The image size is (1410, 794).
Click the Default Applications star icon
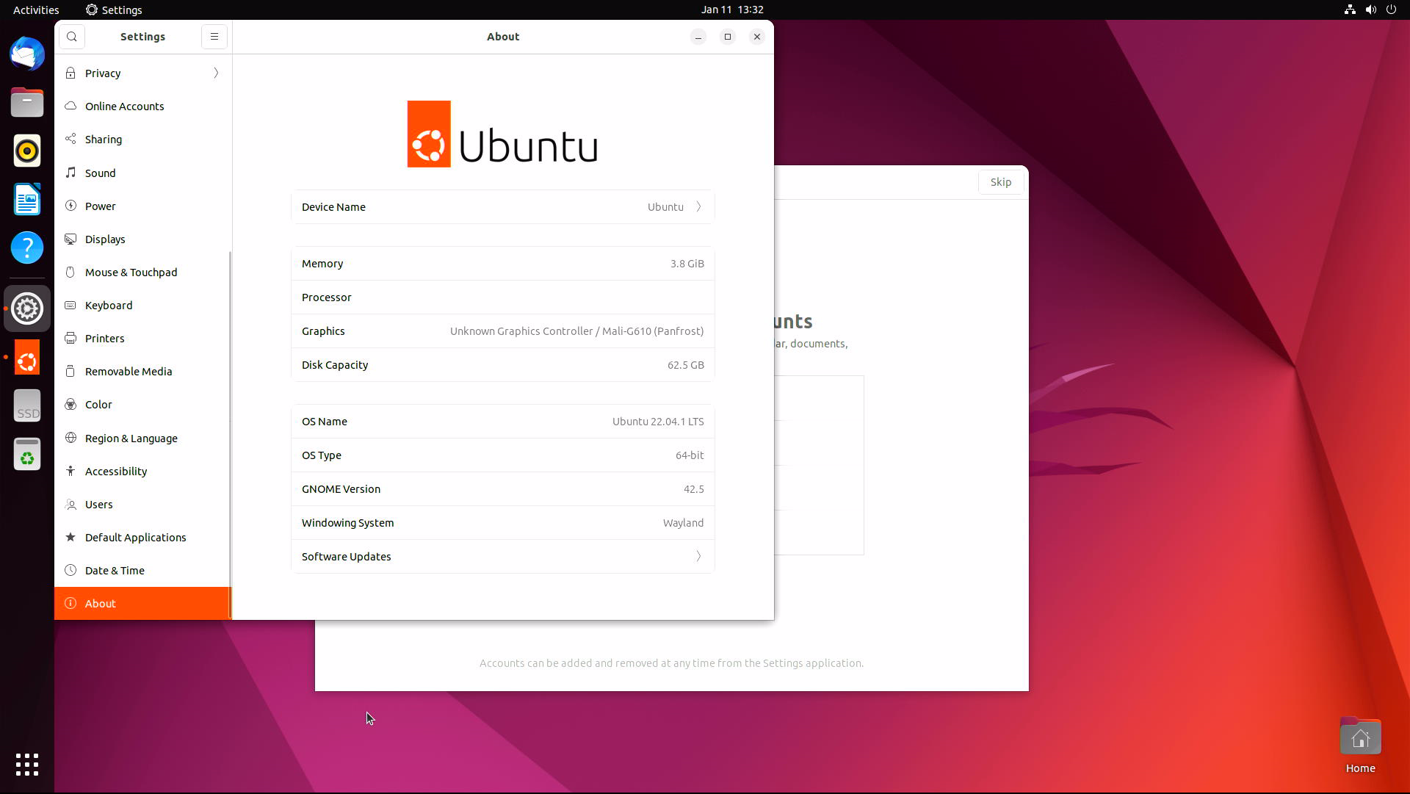(x=70, y=537)
